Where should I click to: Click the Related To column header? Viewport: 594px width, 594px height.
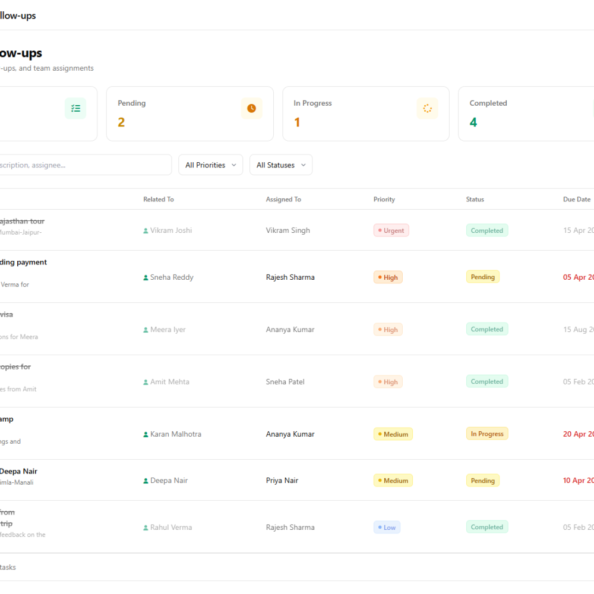(159, 199)
